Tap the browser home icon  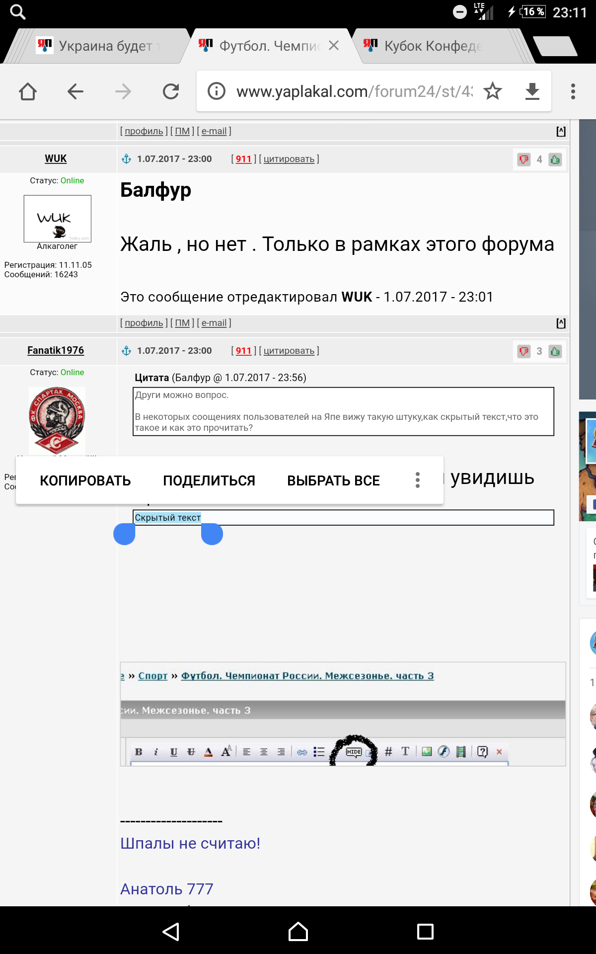(28, 91)
